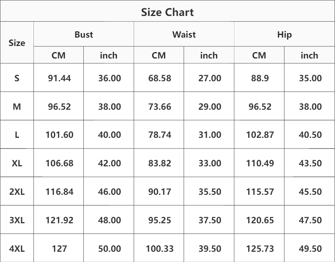Click the M size row label
335x262 pixels.
tap(17, 107)
